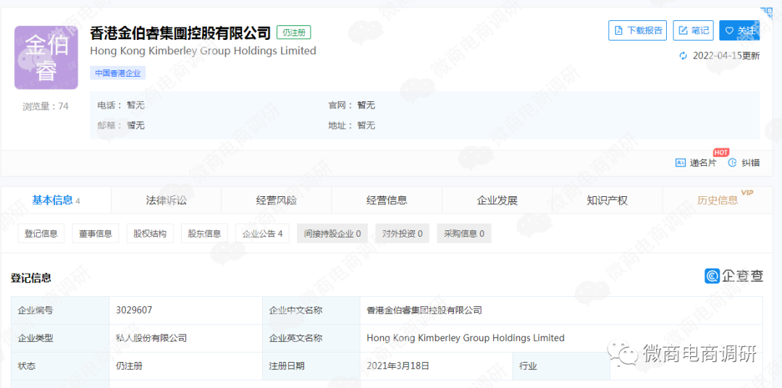Click the 仍注册 status tag

click(294, 33)
